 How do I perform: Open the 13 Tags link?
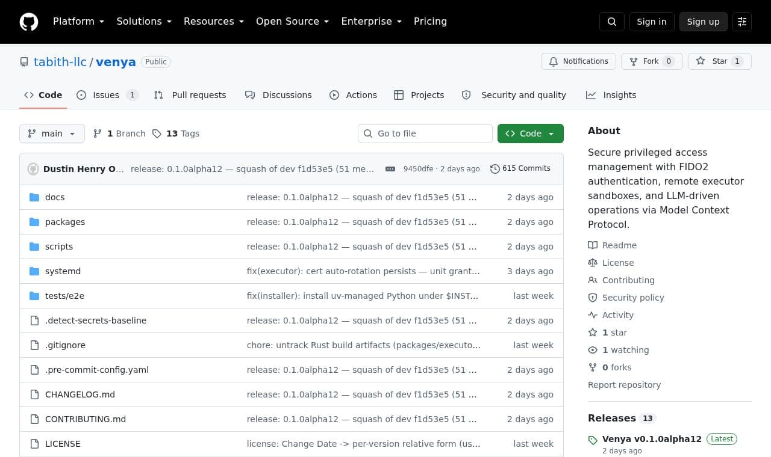[x=176, y=133]
